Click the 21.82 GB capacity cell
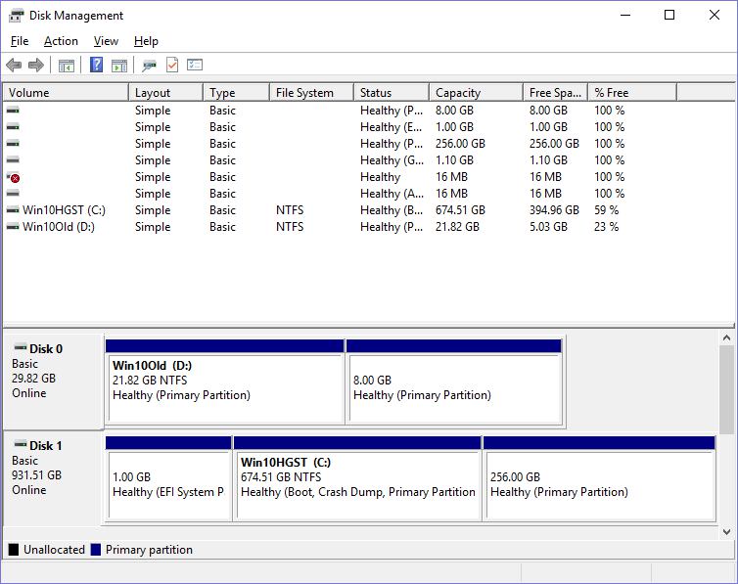The image size is (738, 584). click(457, 227)
